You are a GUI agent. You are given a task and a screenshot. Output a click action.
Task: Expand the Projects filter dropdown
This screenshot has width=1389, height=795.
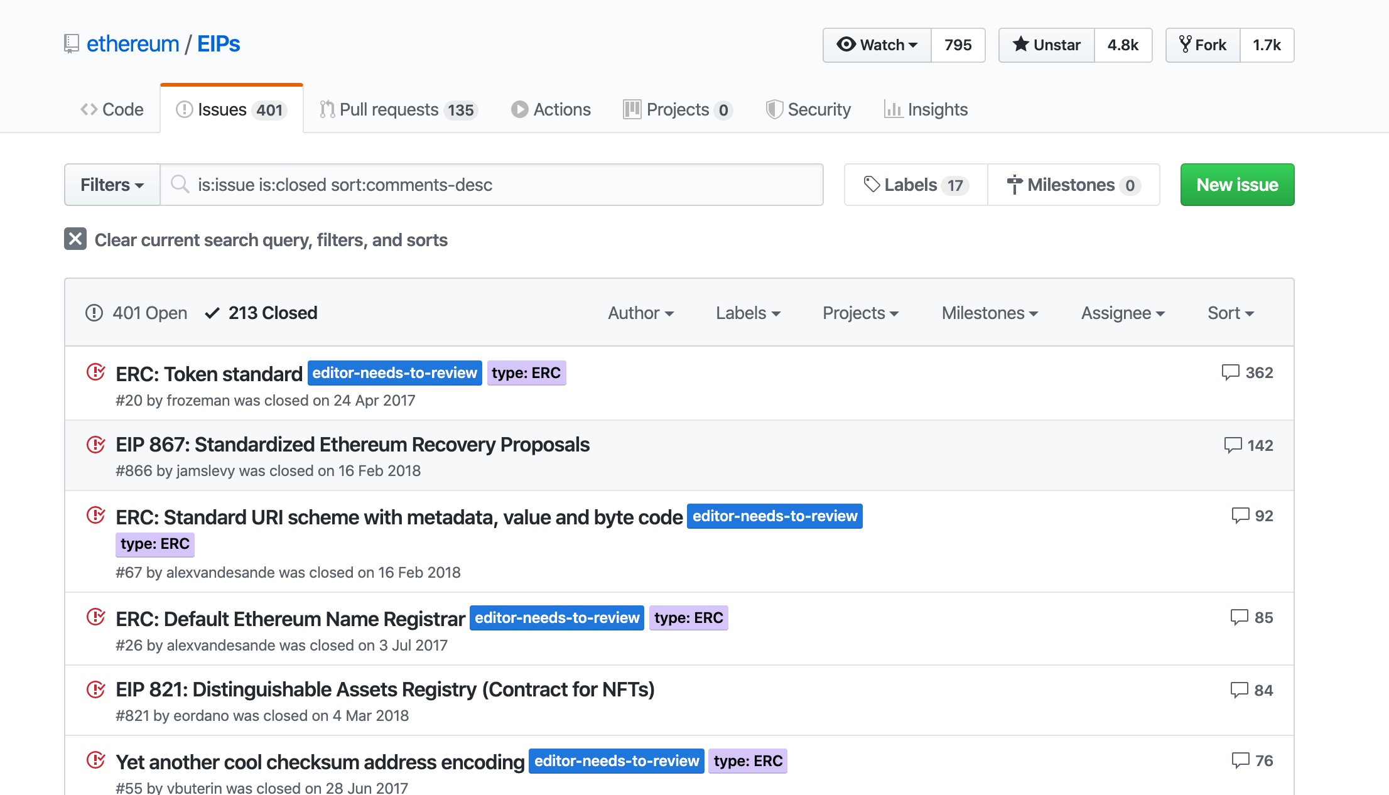(861, 313)
